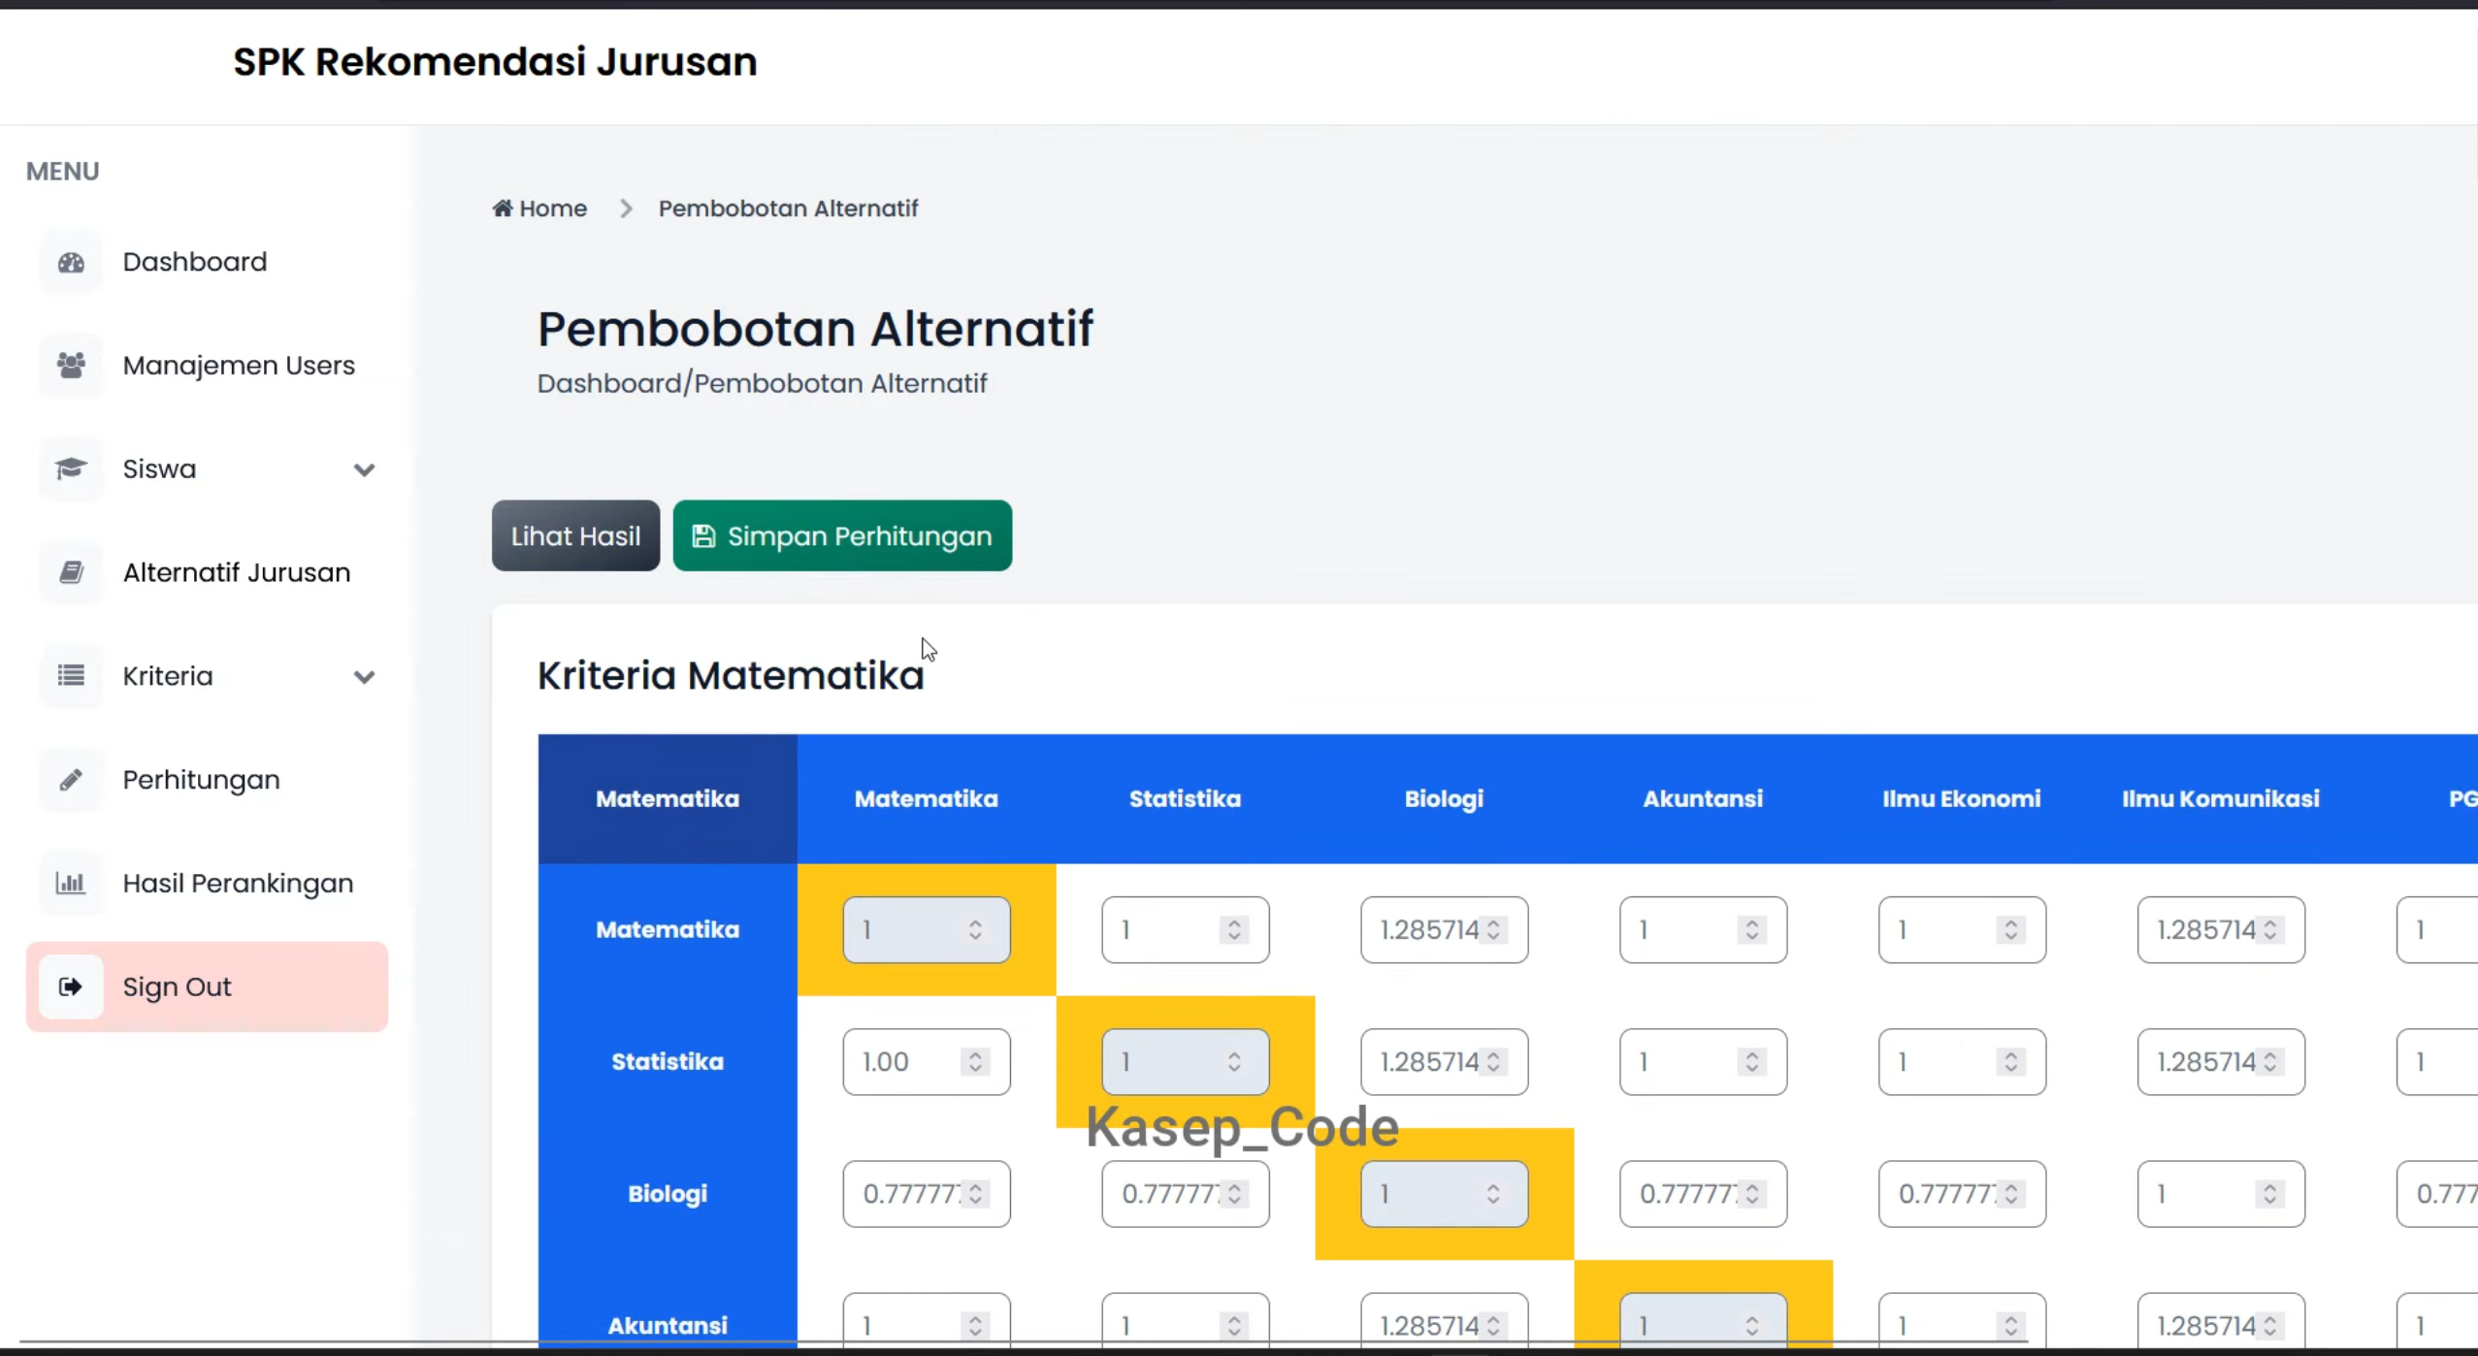Focus Biologi row, Statistika input field

[1185, 1194]
